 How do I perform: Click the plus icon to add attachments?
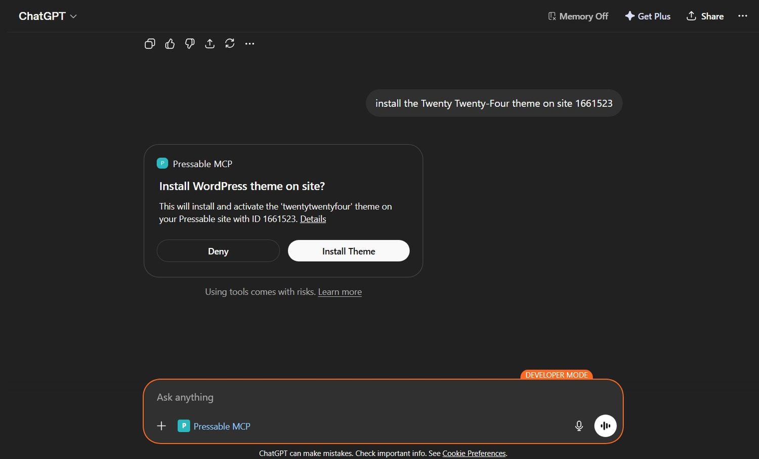tap(161, 426)
